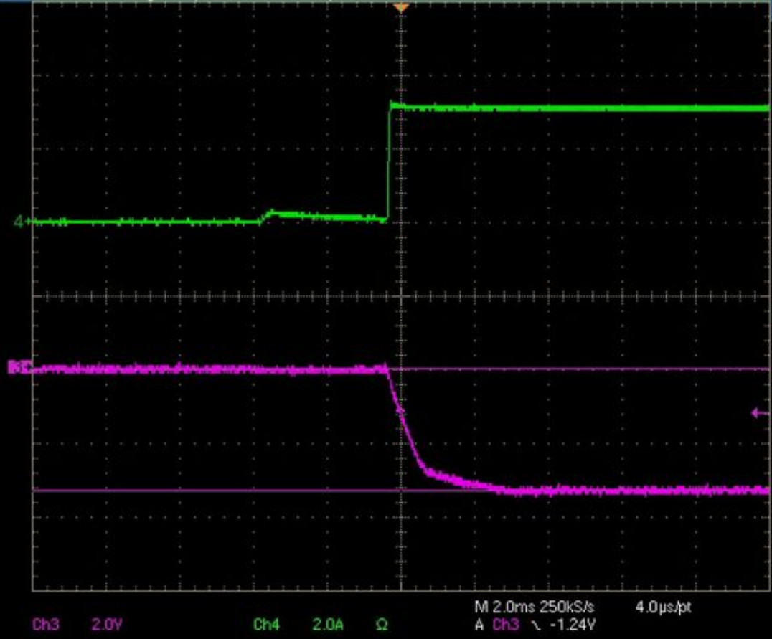
Task: Select the magenta channel 3 ground marker
Action: coord(16,368)
